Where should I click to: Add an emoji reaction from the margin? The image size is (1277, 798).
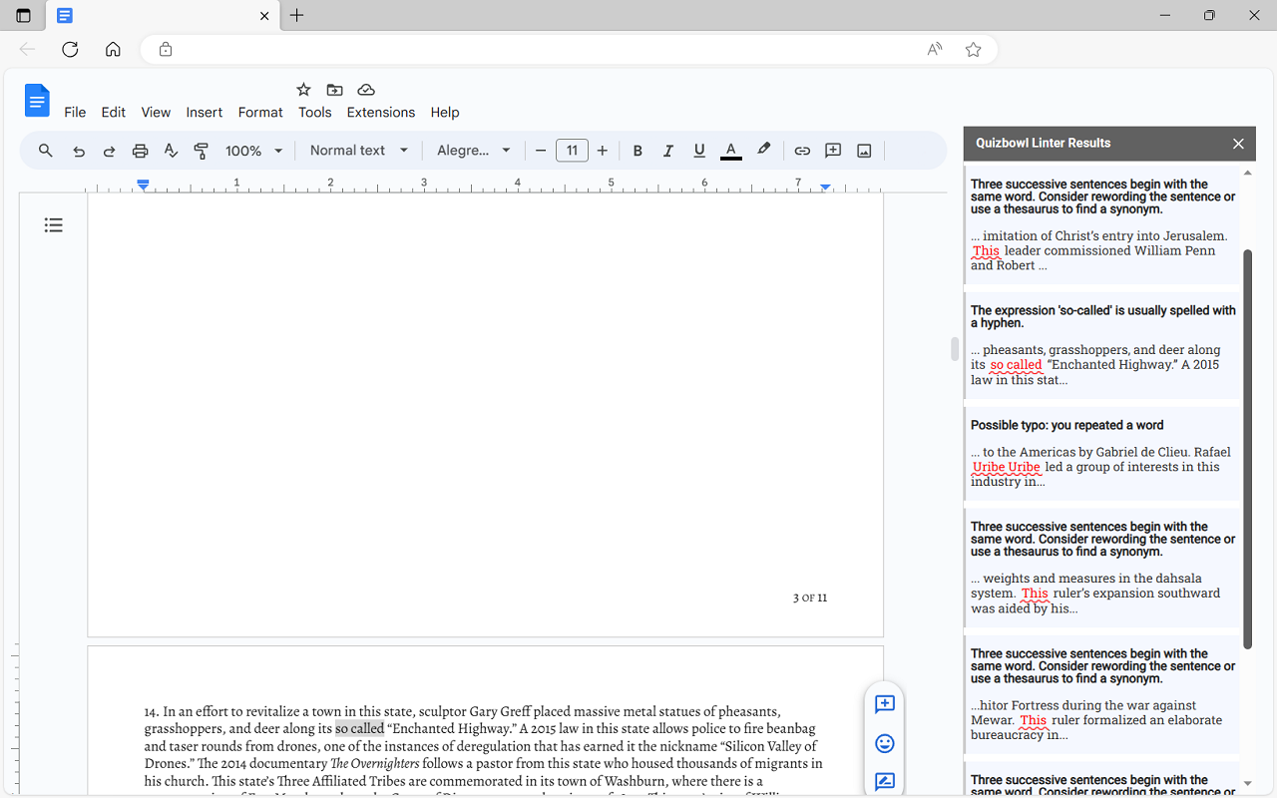pyautogui.click(x=884, y=743)
